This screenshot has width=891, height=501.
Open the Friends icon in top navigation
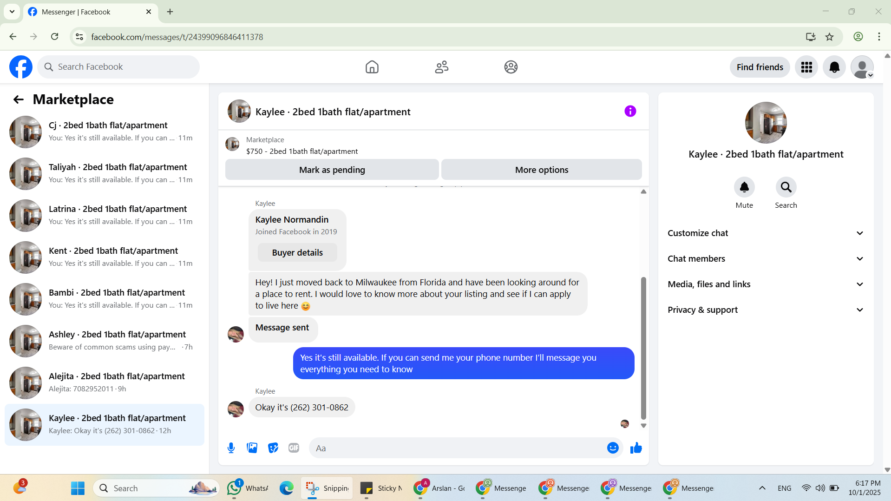pyautogui.click(x=442, y=67)
